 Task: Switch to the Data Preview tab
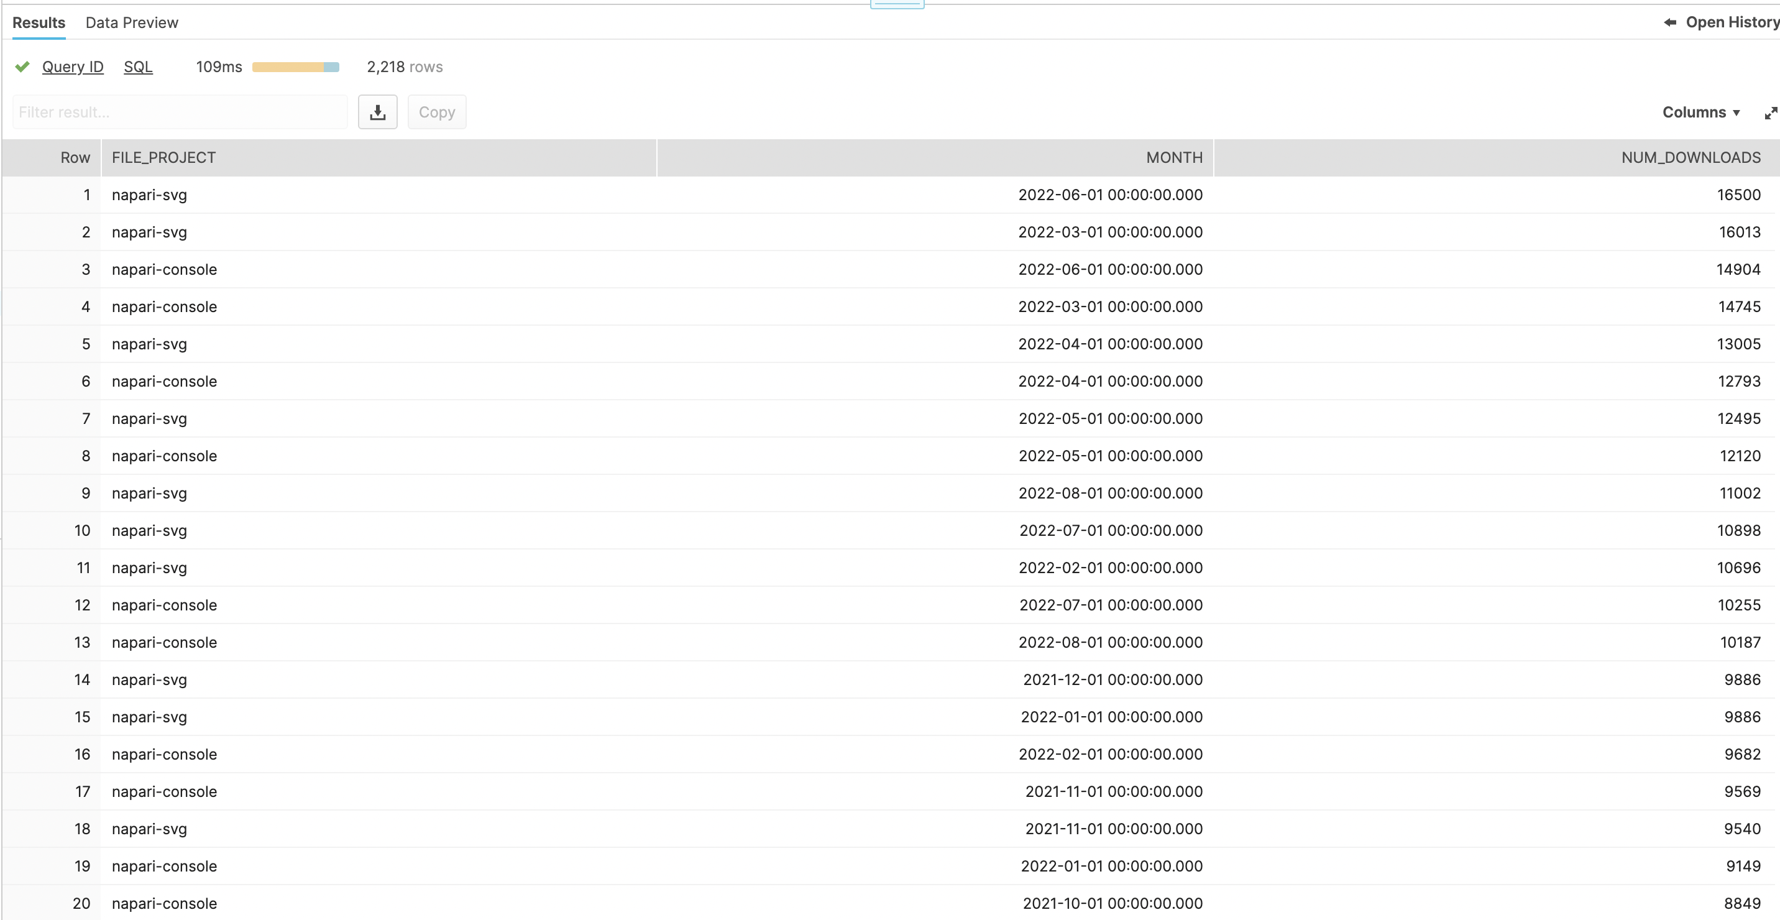[x=131, y=22]
